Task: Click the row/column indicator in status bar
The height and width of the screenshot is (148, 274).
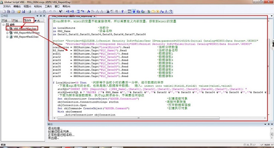Action: coord(249,145)
